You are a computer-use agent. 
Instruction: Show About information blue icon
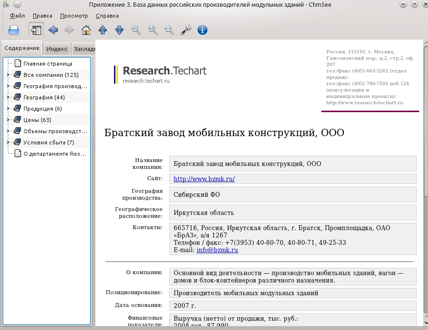pyautogui.click(x=203, y=30)
